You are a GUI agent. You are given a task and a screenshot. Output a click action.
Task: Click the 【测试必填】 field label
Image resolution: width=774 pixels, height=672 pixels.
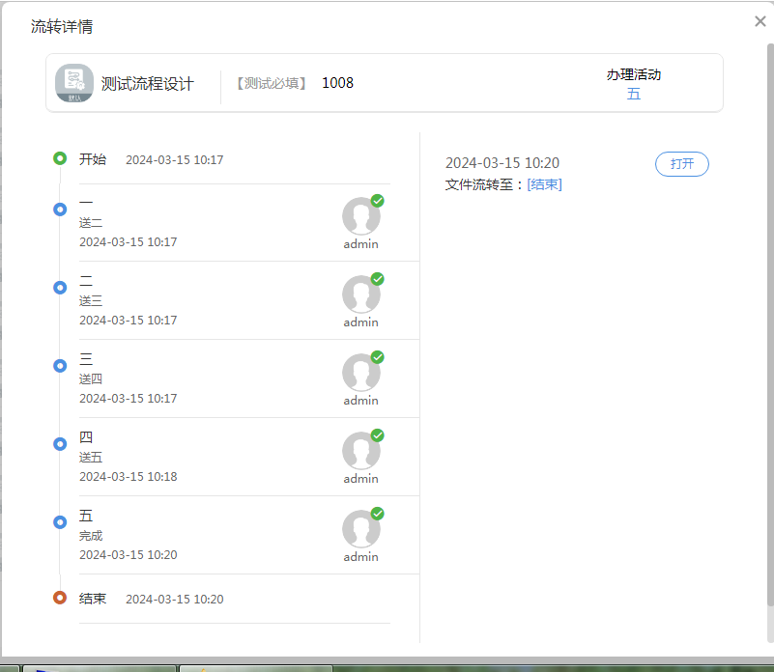[x=271, y=83]
